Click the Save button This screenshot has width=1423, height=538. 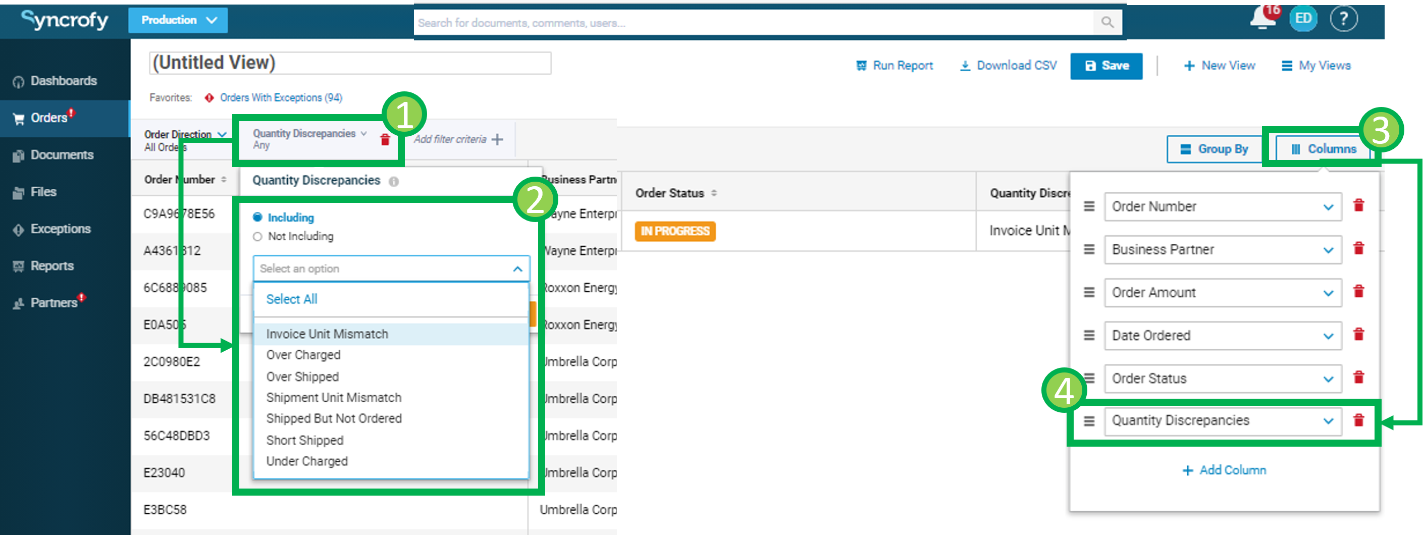(x=1106, y=66)
